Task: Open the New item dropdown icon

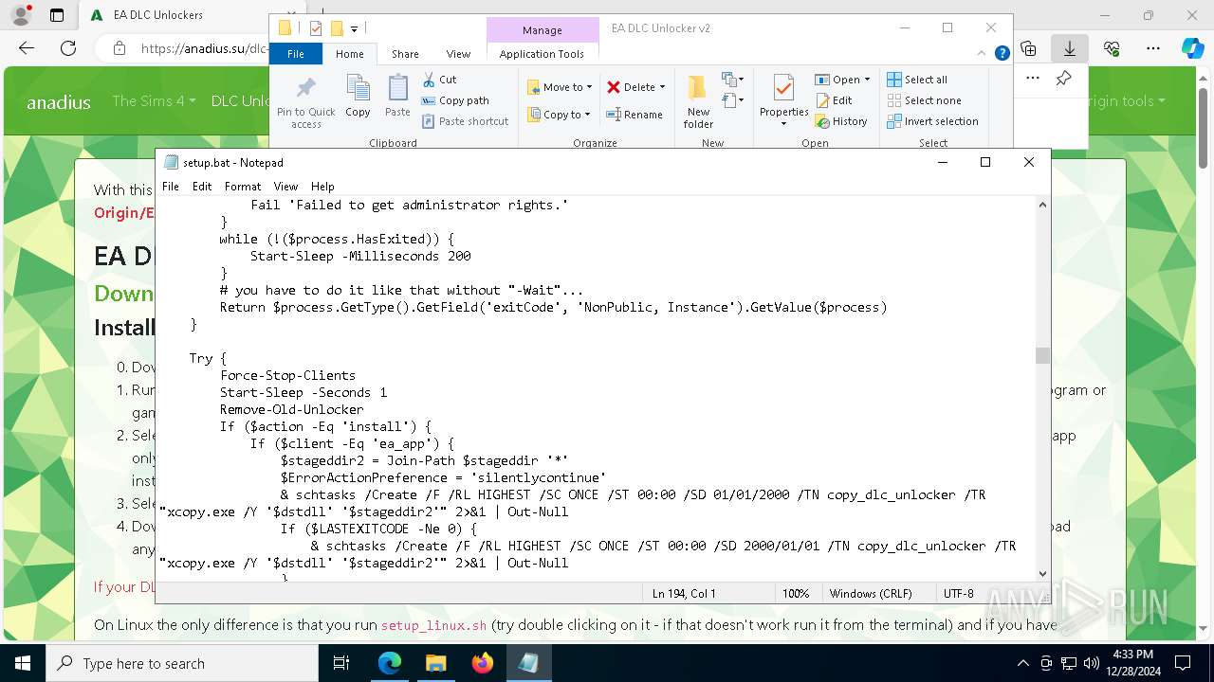Action: coord(733,80)
